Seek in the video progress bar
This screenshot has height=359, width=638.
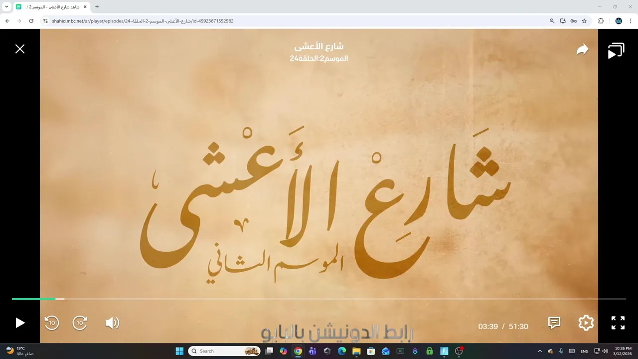pyautogui.click(x=319, y=299)
